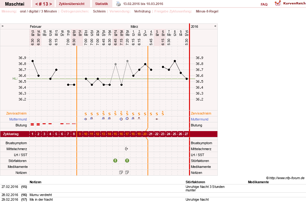Select the temperature point on 13. Sa

[32, 61]
